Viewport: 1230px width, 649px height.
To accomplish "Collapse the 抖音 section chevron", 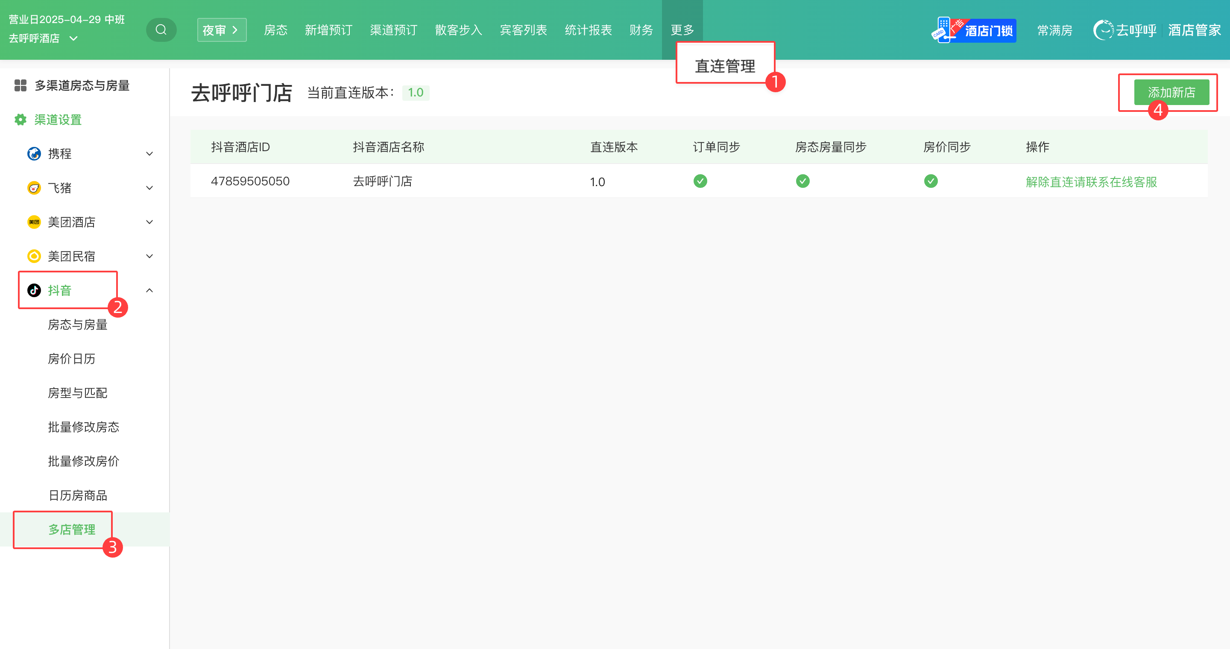I will pos(149,290).
